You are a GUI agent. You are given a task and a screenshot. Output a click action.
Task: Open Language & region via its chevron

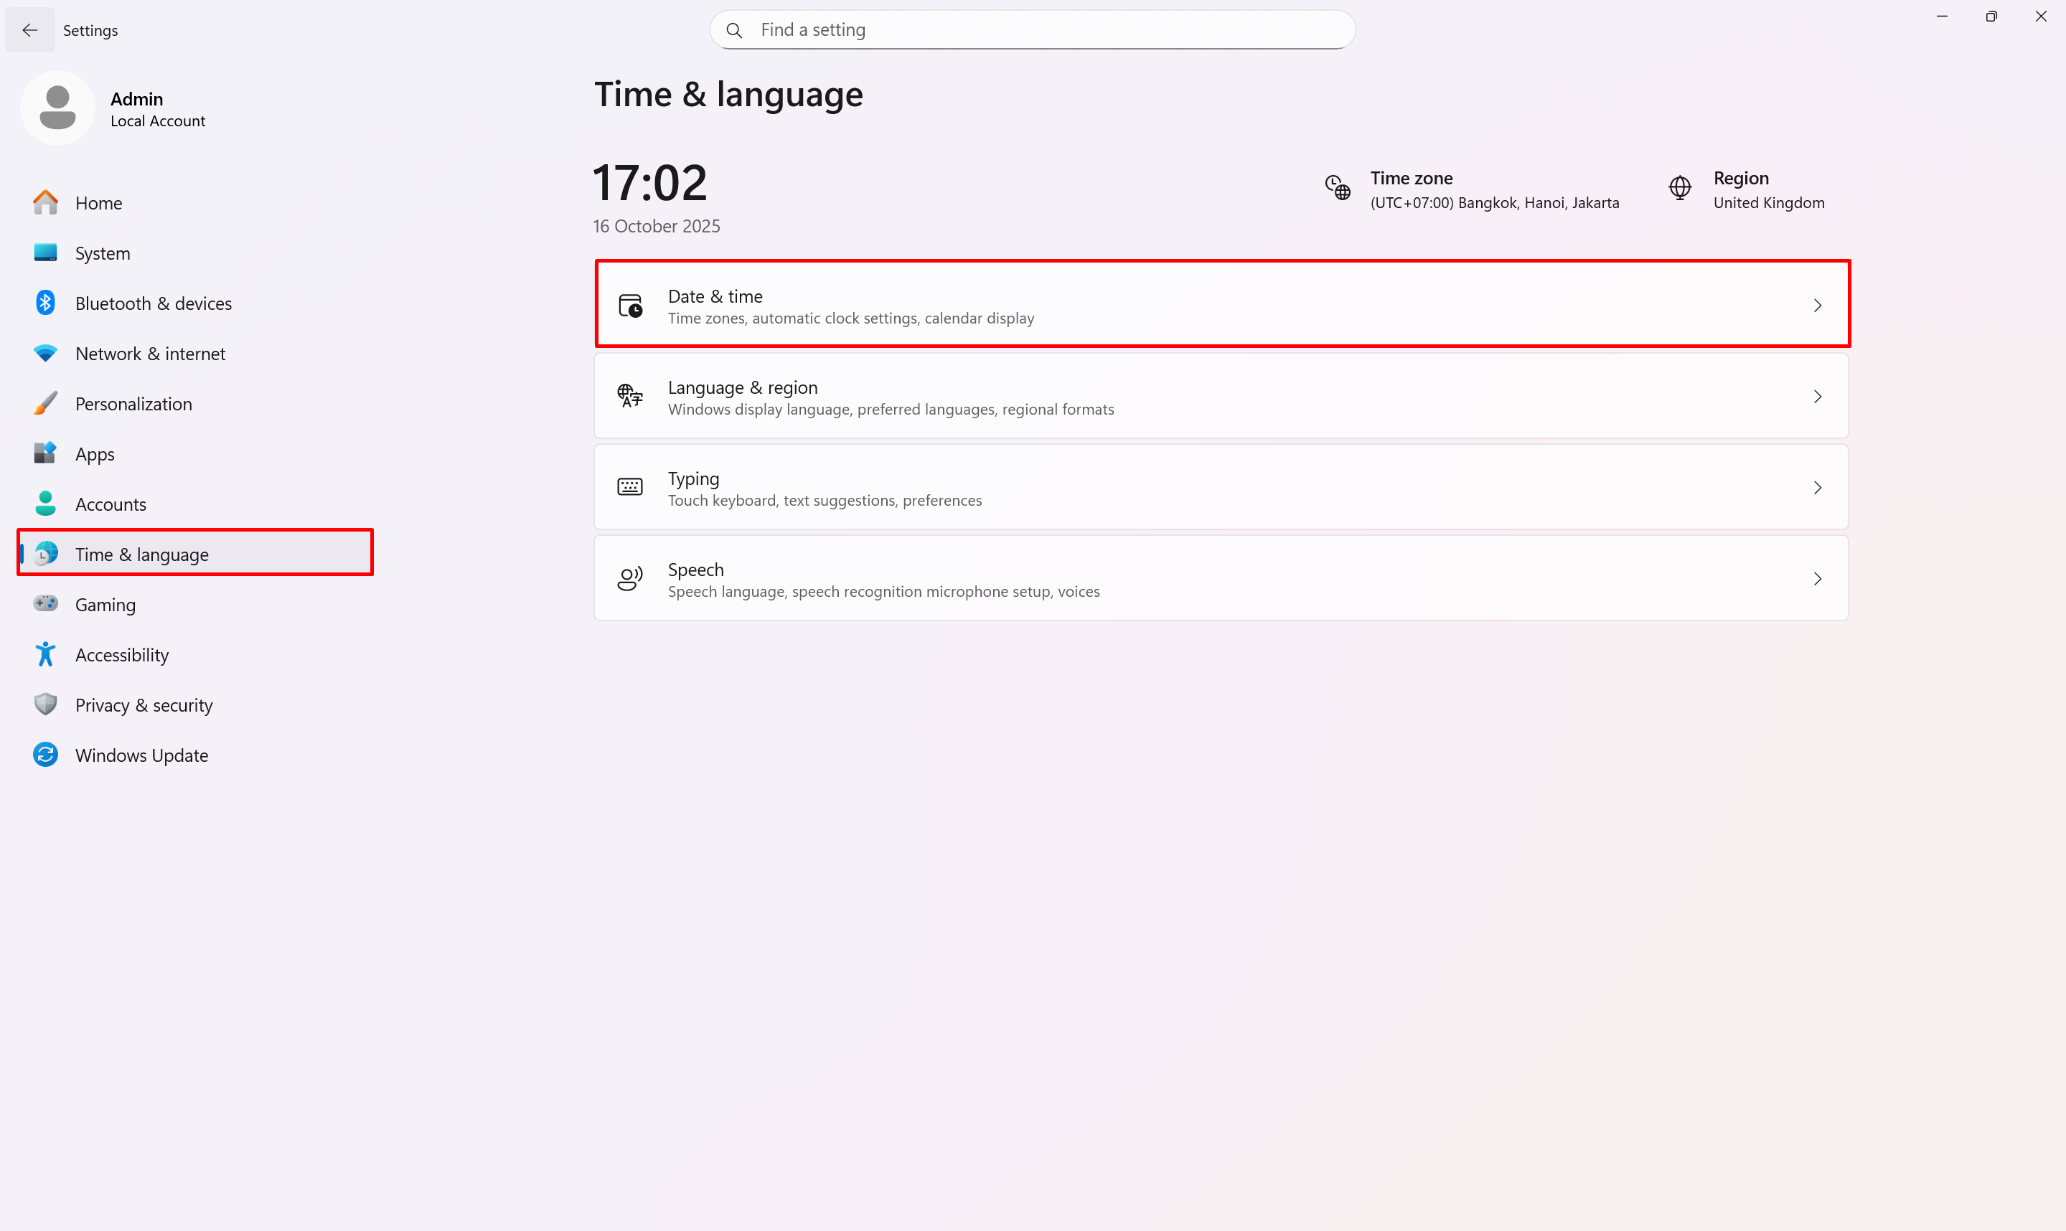(1817, 397)
